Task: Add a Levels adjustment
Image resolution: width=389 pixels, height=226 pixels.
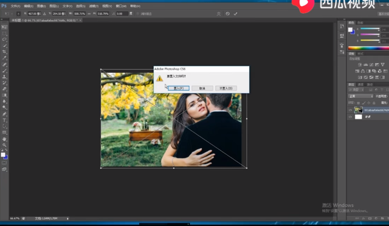Action: click(x=366, y=64)
